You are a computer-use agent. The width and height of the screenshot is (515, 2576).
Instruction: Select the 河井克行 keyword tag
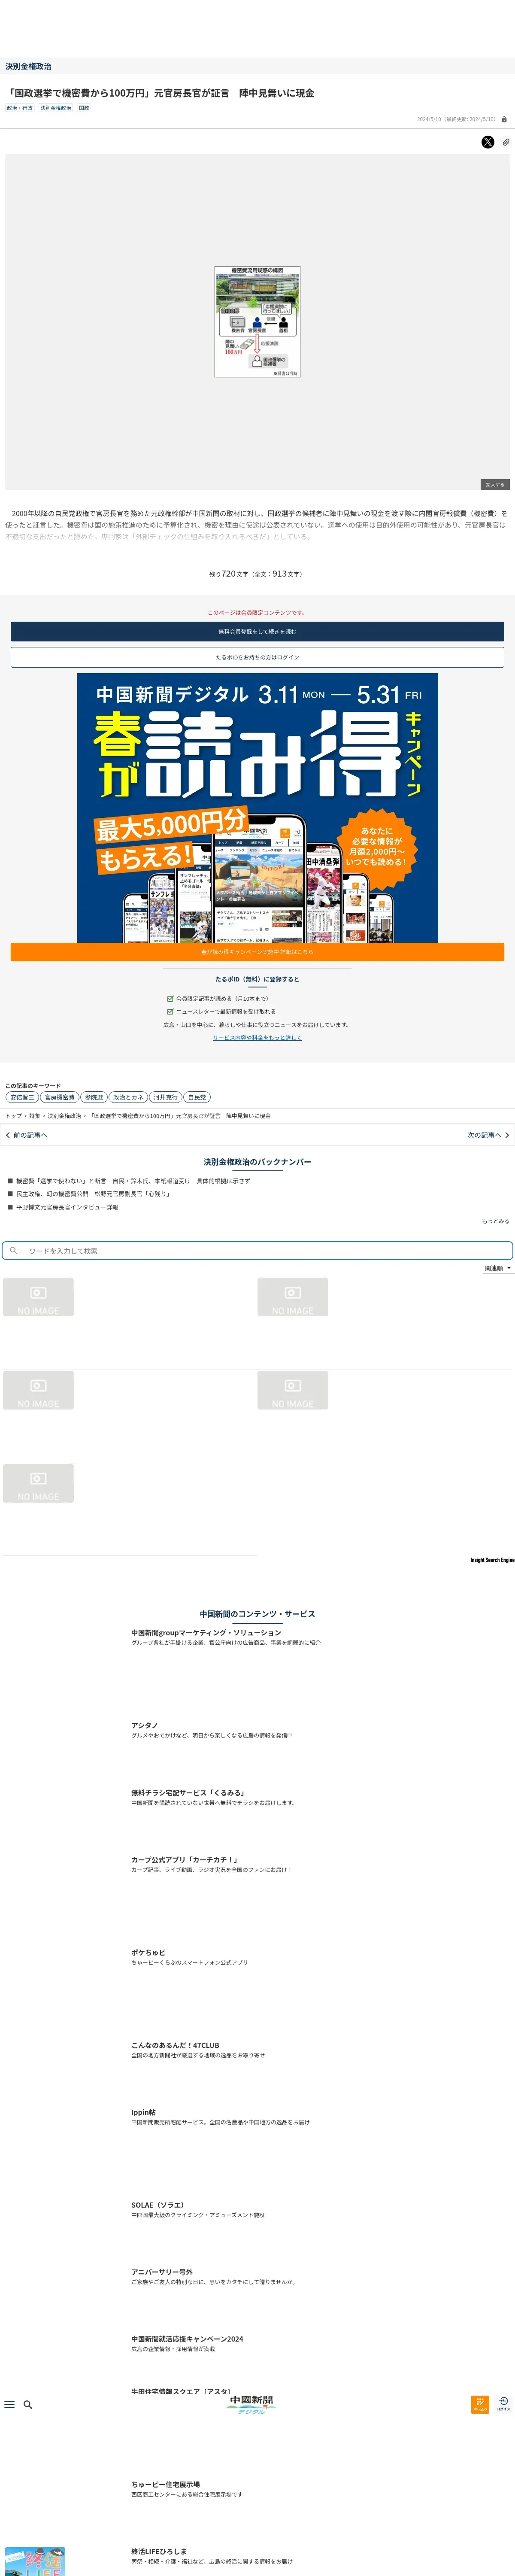(166, 1097)
